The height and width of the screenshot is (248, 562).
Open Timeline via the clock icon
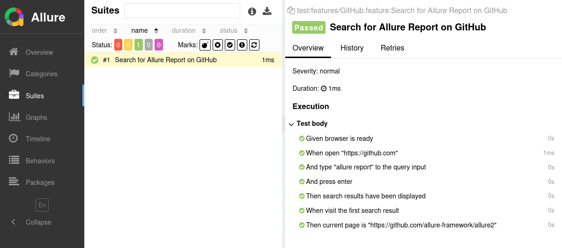click(14, 139)
